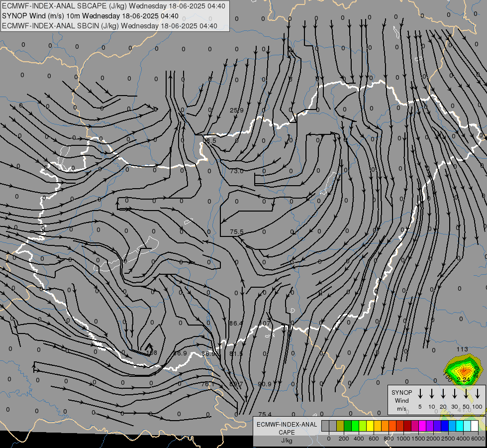Pick the bright green CAPE legend swatch
The height and width of the screenshot is (448, 487).
tap(355, 426)
